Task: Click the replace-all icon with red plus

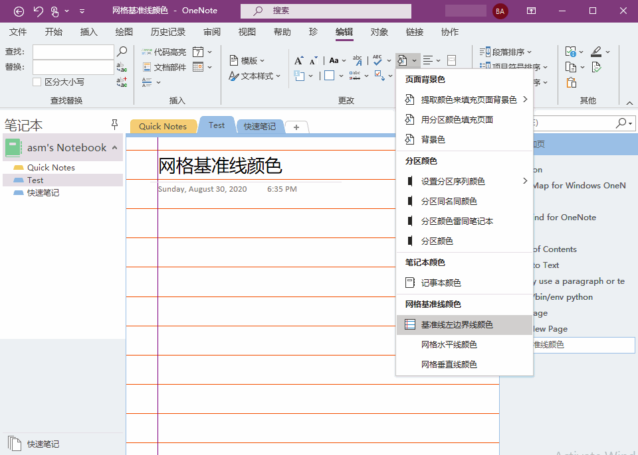Action: click(122, 82)
